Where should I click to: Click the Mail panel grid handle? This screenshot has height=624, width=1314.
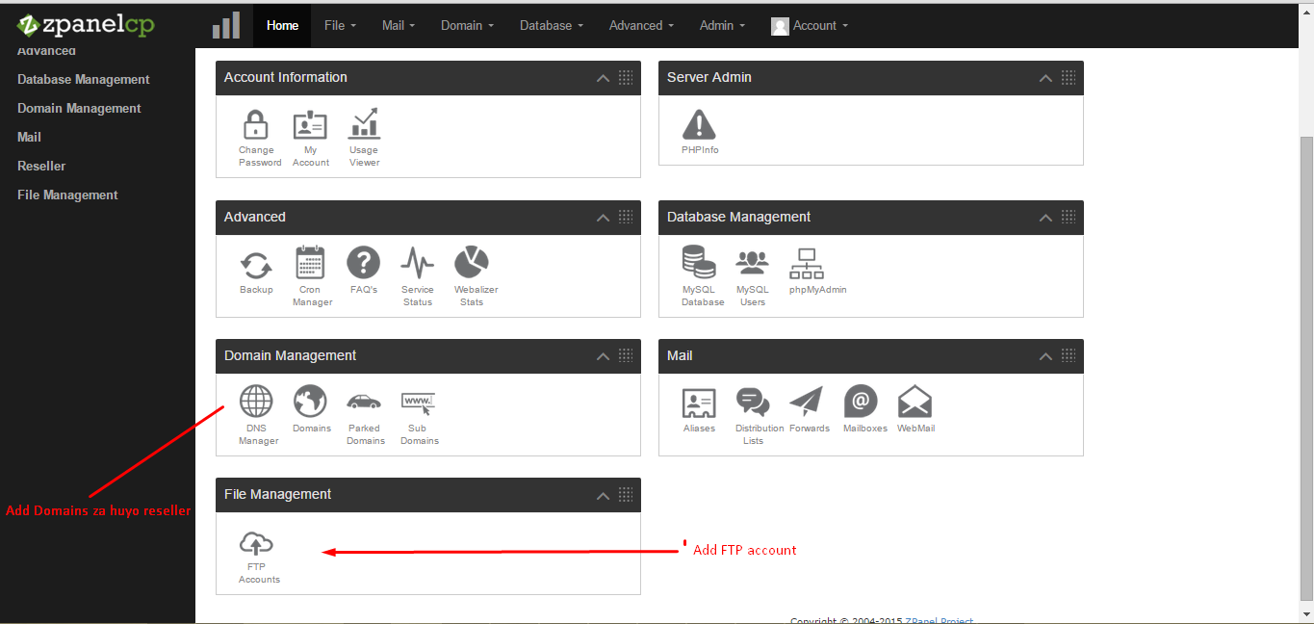pyautogui.click(x=1069, y=356)
